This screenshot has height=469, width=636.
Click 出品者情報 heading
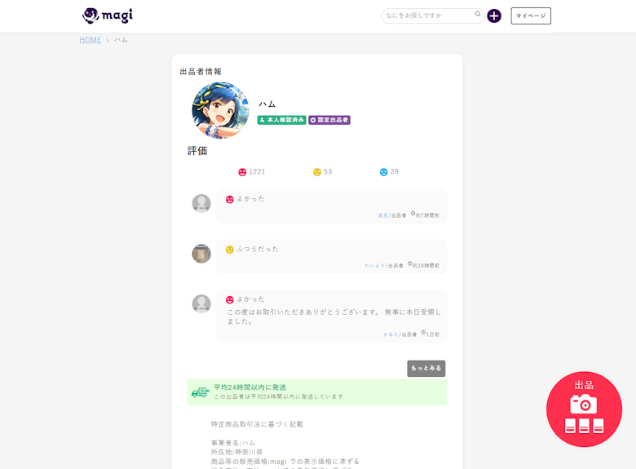click(x=201, y=72)
